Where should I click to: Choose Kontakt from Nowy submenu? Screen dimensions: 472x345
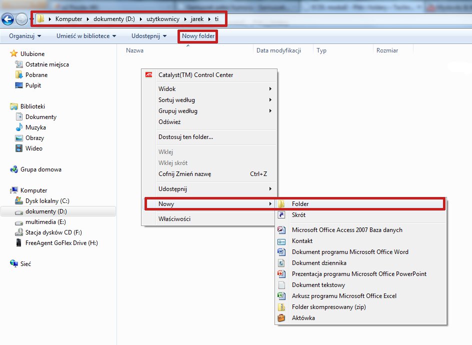(360, 241)
